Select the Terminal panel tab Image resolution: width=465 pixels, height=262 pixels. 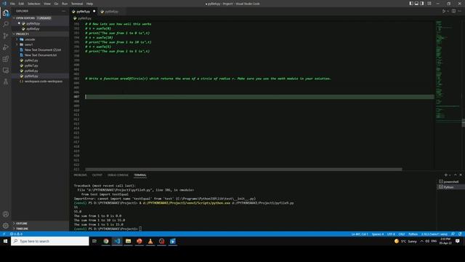140,175
